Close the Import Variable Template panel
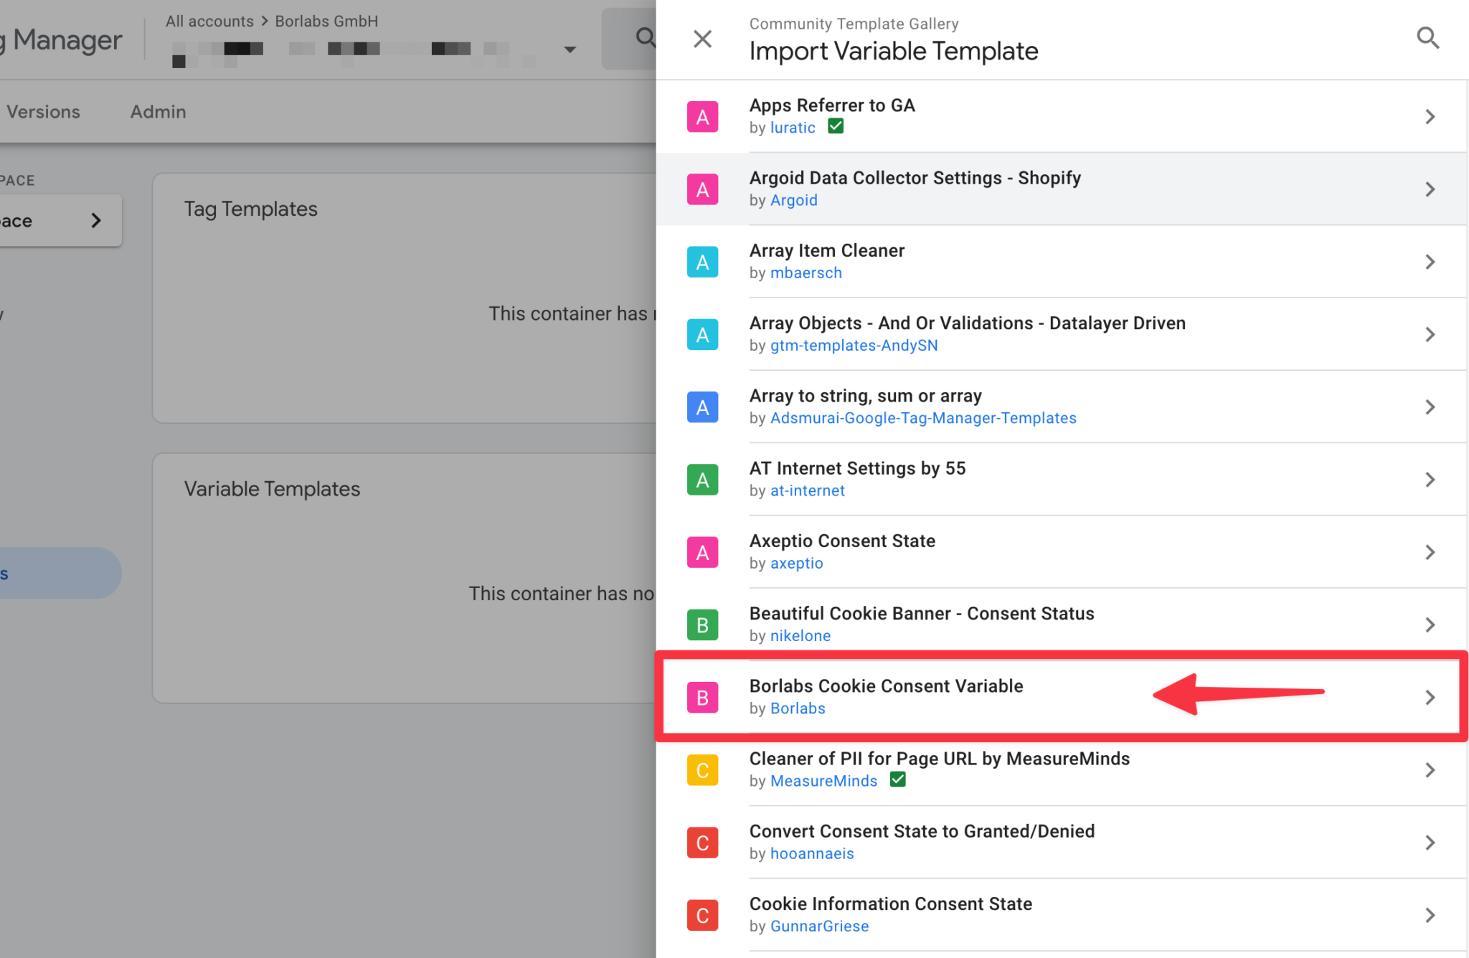Viewport: 1469px width, 958px height. (x=702, y=39)
